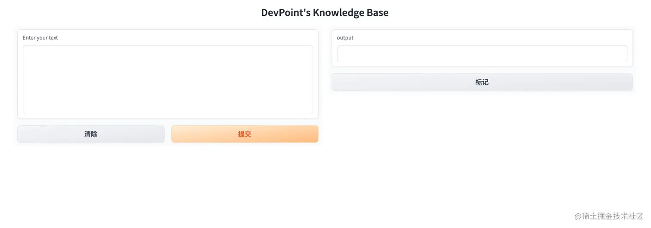
Task: Place cursor in the large input textarea
Action: [167, 79]
